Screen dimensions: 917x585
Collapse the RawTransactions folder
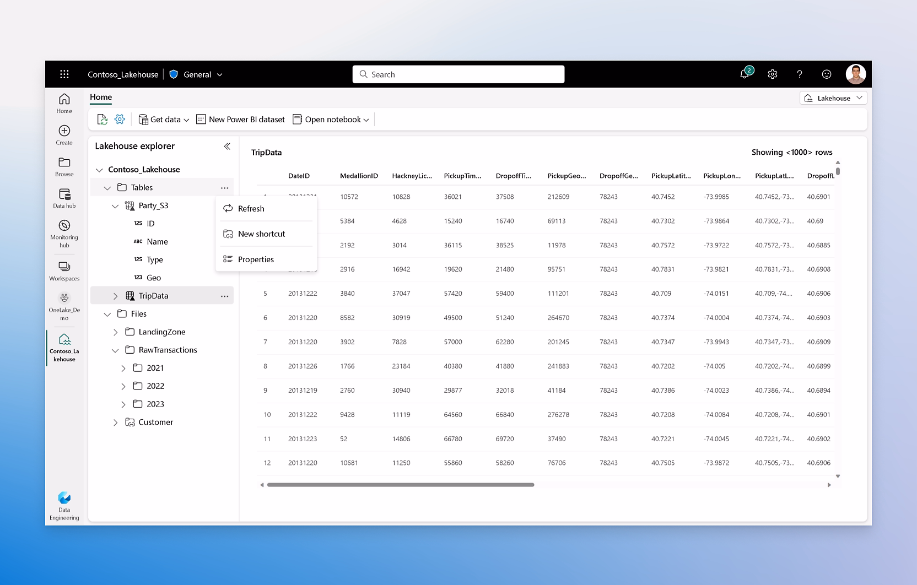tap(115, 350)
